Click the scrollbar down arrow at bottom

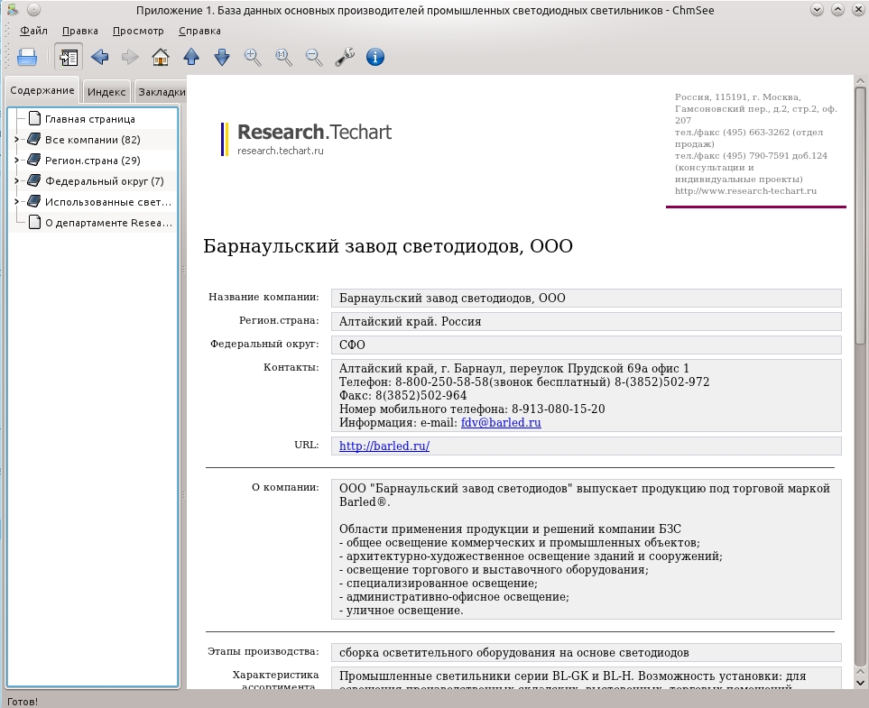click(x=860, y=683)
